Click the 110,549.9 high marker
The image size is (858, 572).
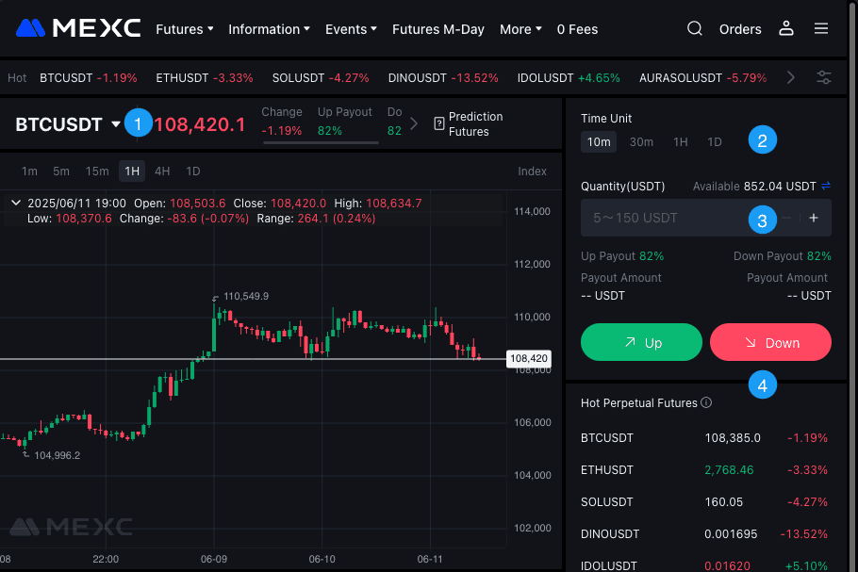coord(246,296)
